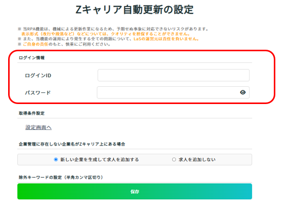Click the 当RPA機能は warning note line
The height and width of the screenshot is (205, 286).
coord(113,29)
